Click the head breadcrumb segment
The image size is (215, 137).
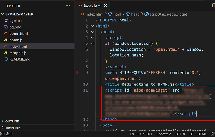pyautogui.click(x=135, y=14)
